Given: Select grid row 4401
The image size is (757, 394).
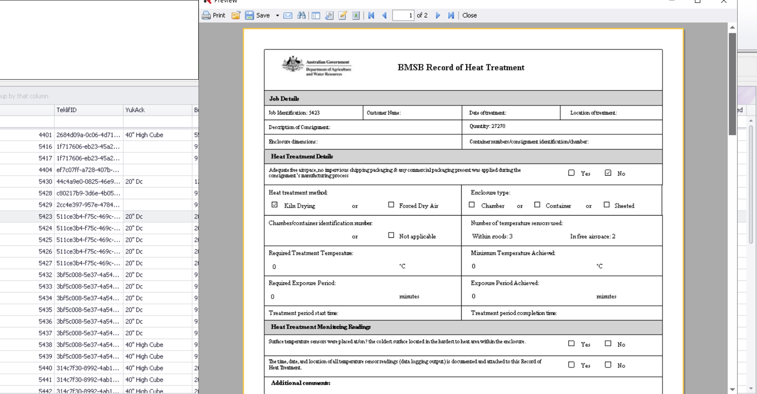Looking at the screenshot, I should [99, 135].
